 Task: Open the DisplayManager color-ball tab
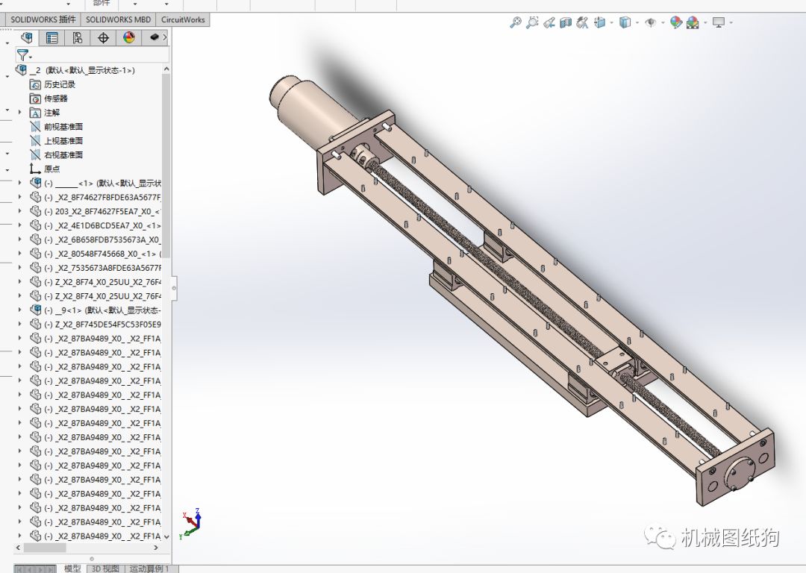pyautogui.click(x=128, y=38)
